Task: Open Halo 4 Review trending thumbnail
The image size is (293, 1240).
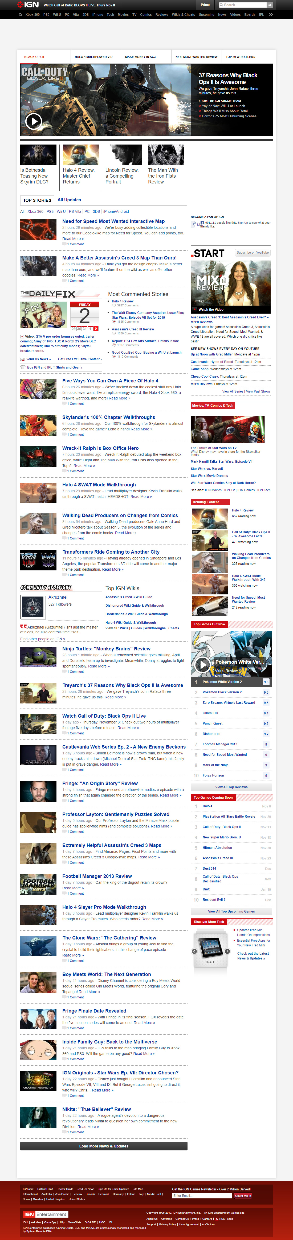Action: (x=210, y=518)
